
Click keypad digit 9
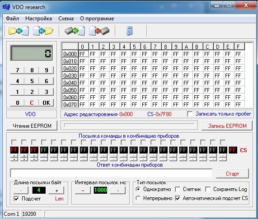(x=47, y=70)
